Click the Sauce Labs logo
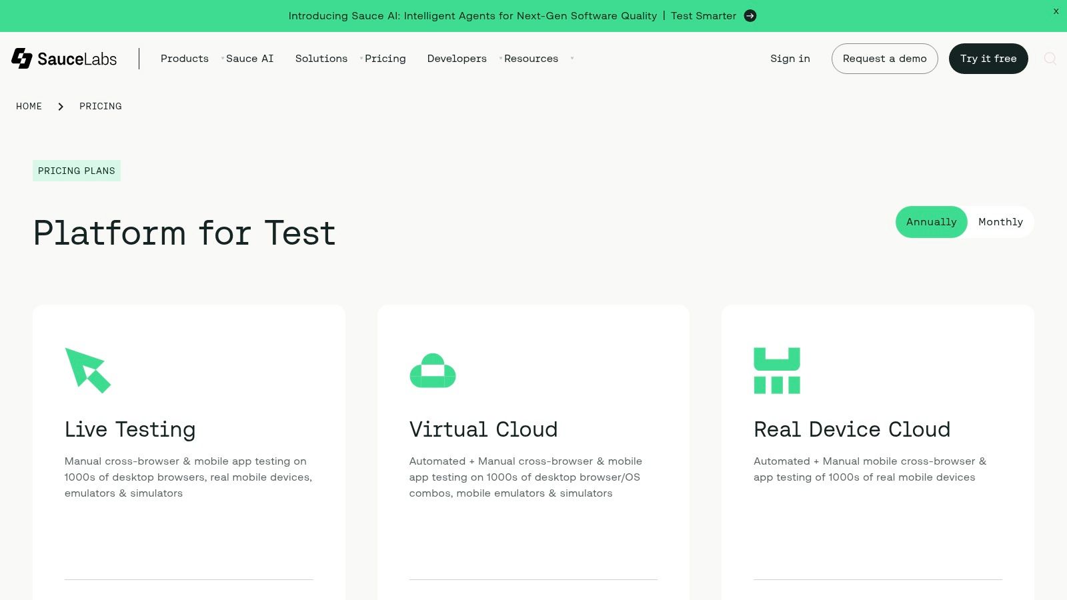Image resolution: width=1067 pixels, height=600 pixels. [x=63, y=59]
